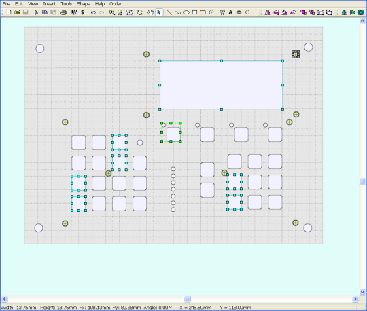Click the horizontal scrollbar right arrow
Viewport: 367px width, 311px height.
coord(355,299)
